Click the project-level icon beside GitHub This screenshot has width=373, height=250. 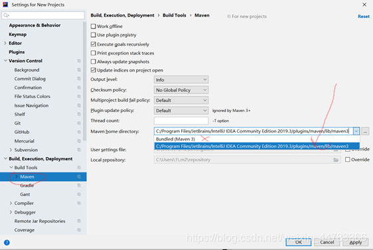[79, 132]
